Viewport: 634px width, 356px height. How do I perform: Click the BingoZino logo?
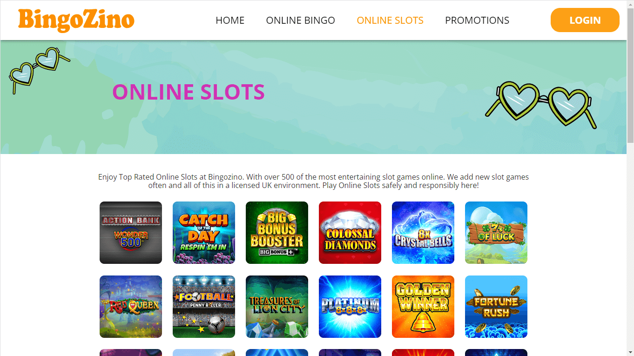pyautogui.click(x=76, y=20)
